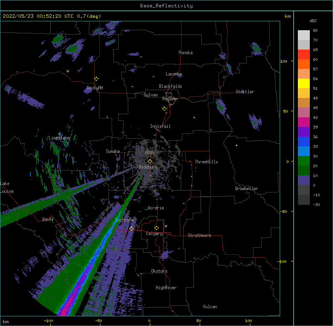The width and height of the screenshot is (333, 326).
Task: Click the yellow V marker northeast of Calgary
Action: 166,226
